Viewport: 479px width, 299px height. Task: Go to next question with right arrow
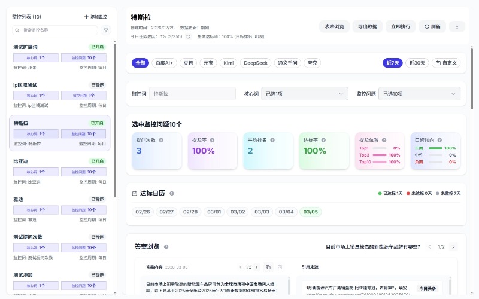[x=453, y=246]
